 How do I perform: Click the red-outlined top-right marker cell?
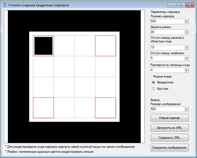point(105,46)
